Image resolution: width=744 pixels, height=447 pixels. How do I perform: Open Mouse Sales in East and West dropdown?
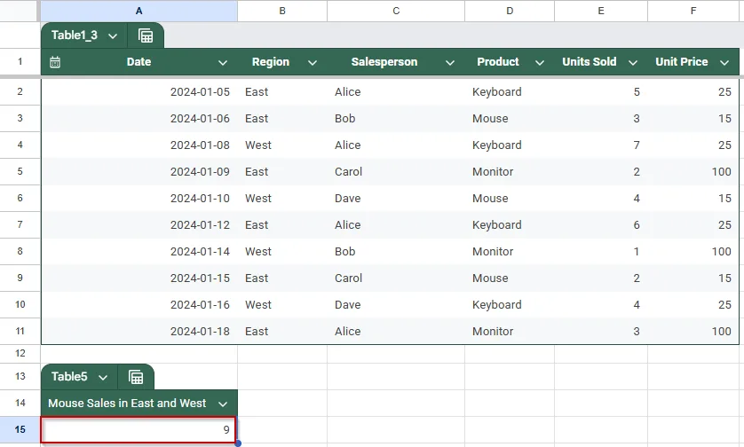pyautogui.click(x=223, y=404)
